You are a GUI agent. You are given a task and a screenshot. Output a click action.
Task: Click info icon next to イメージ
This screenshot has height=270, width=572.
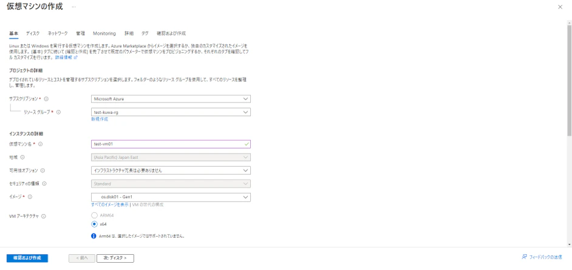(x=30, y=197)
